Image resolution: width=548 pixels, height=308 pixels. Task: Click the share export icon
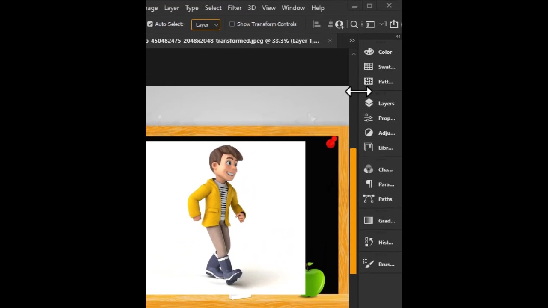pos(394,24)
